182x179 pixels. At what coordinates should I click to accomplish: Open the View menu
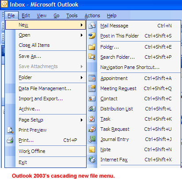(x=42, y=15)
